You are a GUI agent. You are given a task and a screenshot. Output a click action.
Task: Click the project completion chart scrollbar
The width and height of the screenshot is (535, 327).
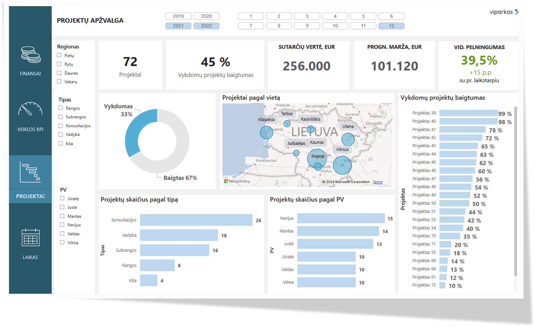click(x=515, y=192)
